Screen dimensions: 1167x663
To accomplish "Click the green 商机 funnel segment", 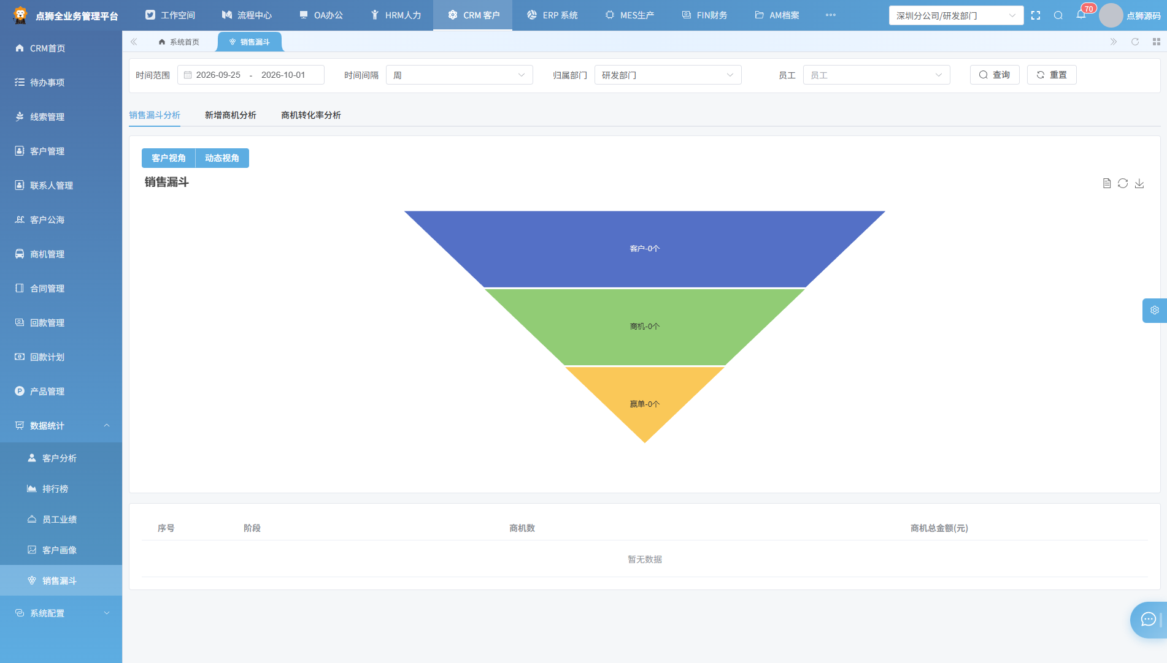I will click(x=644, y=327).
